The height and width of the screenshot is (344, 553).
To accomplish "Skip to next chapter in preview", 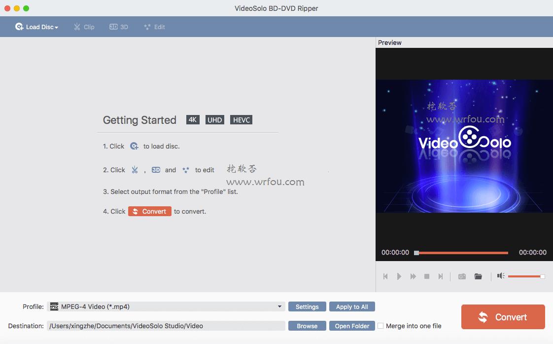I will (441, 276).
